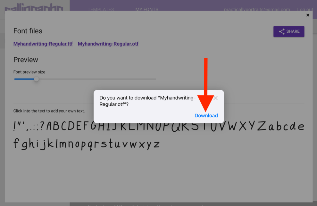Open the TEMPLATES tab
The width and height of the screenshot is (317, 206).
(101, 9)
